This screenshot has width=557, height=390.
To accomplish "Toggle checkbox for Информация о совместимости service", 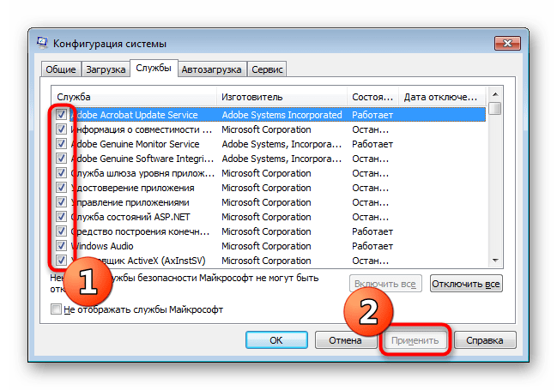I will (61, 129).
